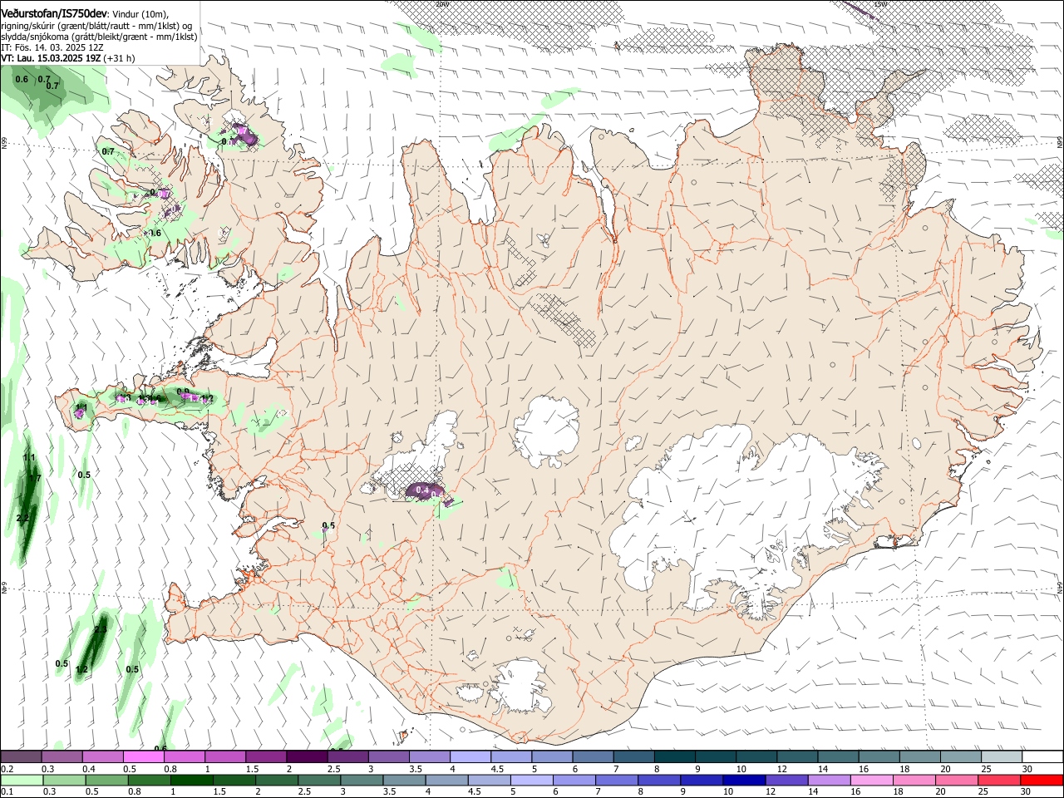Click the round white Hofsjökull glacier in central Iceland

click(546, 431)
